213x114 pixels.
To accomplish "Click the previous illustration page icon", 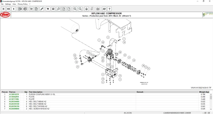I will click(x=20, y=9).
